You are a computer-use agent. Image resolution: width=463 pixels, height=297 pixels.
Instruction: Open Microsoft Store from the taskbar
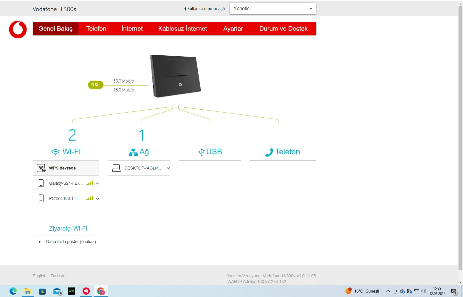(x=42, y=291)
